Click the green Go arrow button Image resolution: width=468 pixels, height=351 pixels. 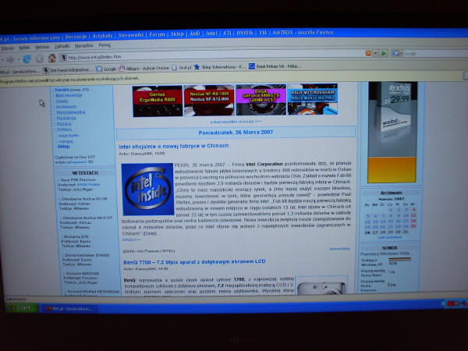pos(384,53)
